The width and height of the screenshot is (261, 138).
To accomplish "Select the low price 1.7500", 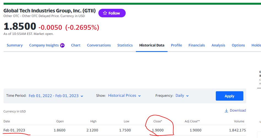I will tap(125, 130).
